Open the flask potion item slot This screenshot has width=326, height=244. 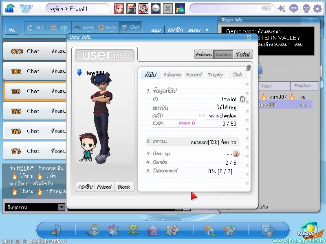[x=180, y=9]
